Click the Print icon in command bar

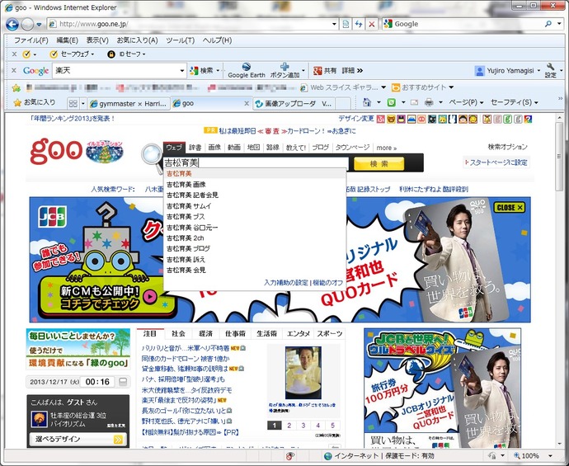click(x=429, y=103)
